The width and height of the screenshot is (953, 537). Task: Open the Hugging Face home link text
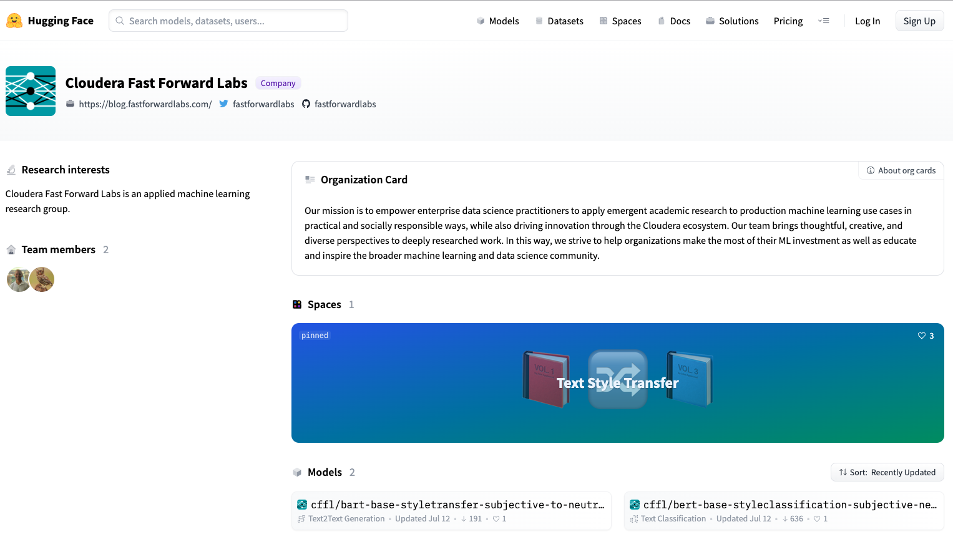pyautogui.click(x=61, y=21)
